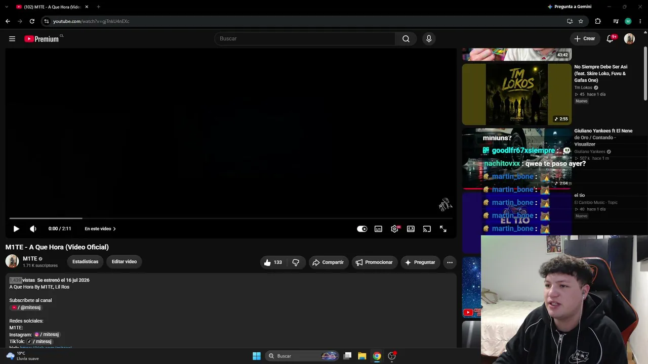648x364 pixels.
Task: Click the page vertical scrollbar
Action: [x=645, y=73]
